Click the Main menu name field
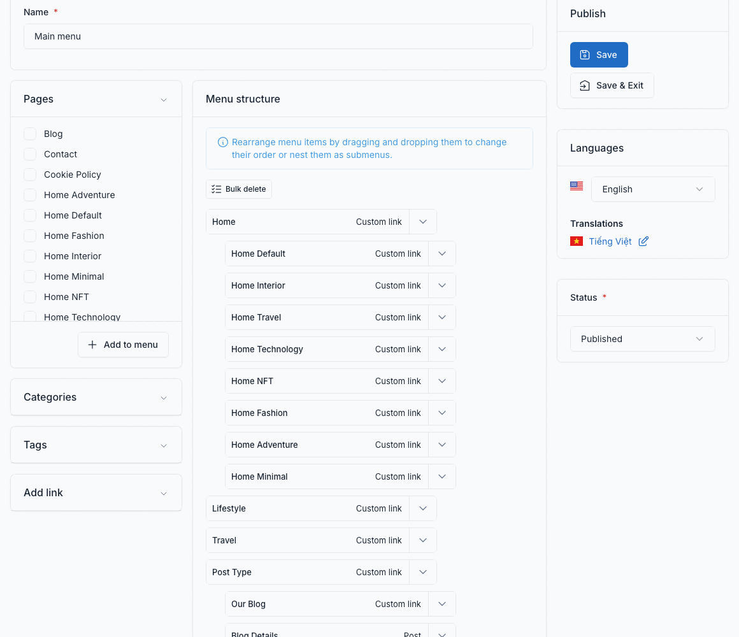 (278, 36)
